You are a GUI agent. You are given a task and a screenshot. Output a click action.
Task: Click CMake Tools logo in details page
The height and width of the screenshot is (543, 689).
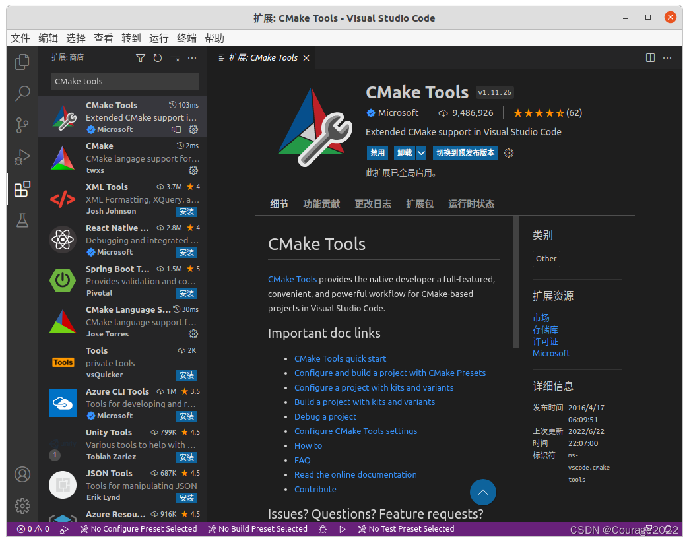pyautogui.click(x=315, y=127)
